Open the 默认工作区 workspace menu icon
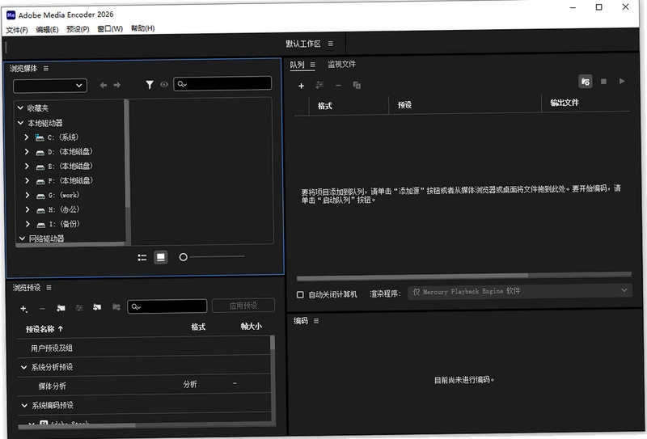 click(331, 44)
